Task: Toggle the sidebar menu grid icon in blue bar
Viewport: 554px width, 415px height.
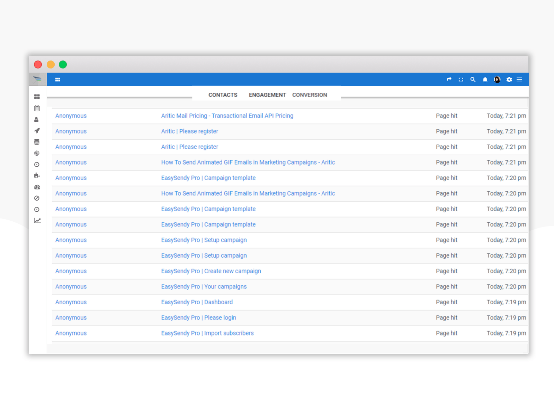Action: pos(58,80)
